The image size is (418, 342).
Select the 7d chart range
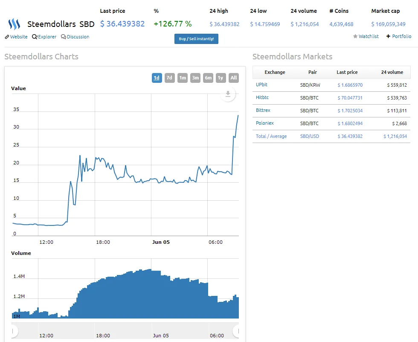tap(170, 78)
